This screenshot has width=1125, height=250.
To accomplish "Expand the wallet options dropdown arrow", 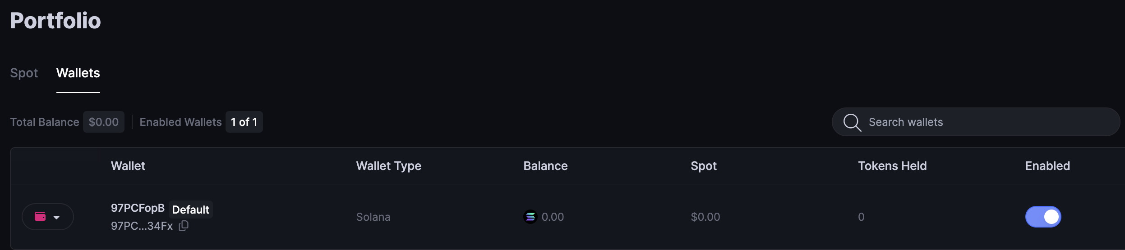I will click(x=56, y=217).
